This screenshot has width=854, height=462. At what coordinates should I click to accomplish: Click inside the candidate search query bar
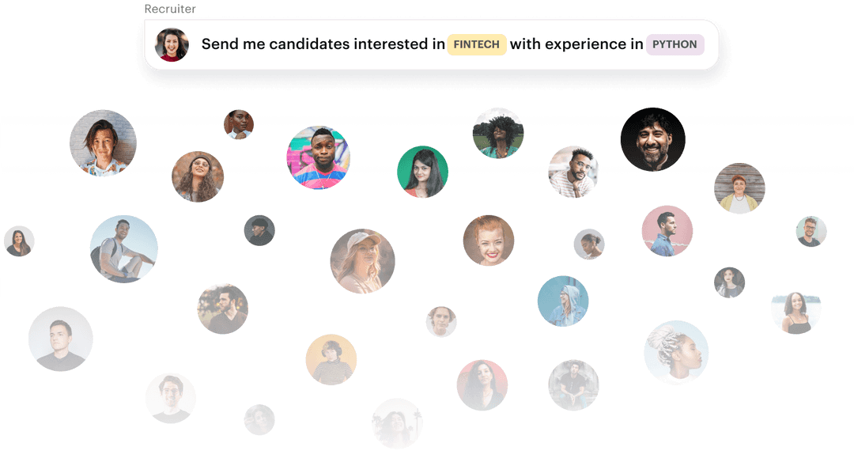click(x=431, y=44)
